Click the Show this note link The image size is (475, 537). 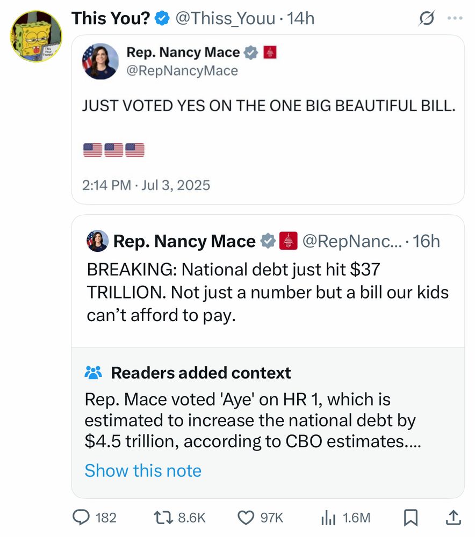pos(143,470)
